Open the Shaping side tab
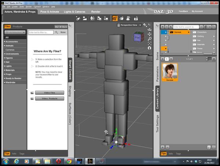This screenshot has height=166, width=220. coord(70,91)
